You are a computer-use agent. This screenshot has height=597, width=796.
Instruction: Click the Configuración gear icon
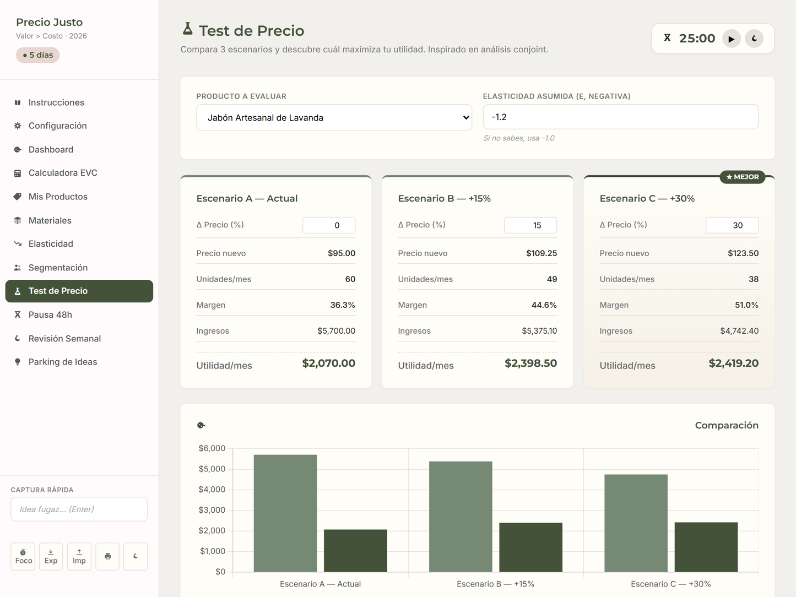tap(18, 126)
